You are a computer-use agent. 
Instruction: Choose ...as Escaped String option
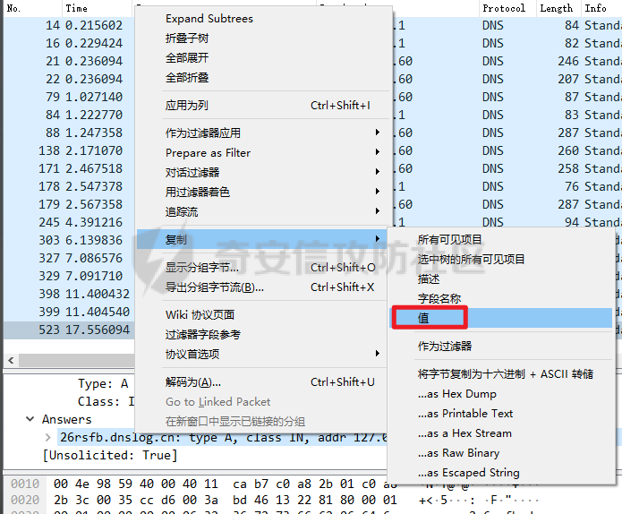coord(468,473)
